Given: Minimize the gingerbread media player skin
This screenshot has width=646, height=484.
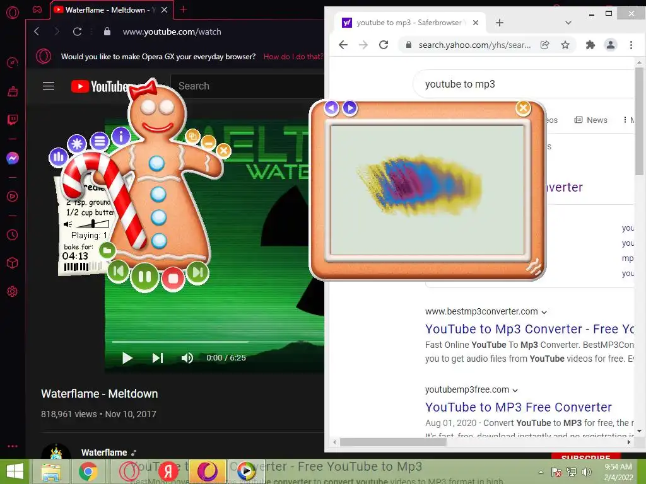Looking at the screenshot, I should pos(209,142).
